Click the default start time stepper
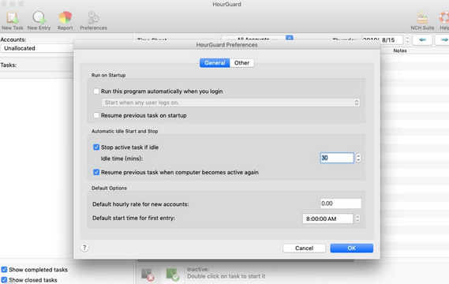Screen dimensions: 449x284 (357, 219)
